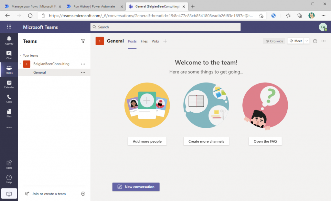The width and height of the screenshot is (331, 201).
Task: Go back in the browser
Action: click(x=8, y=16)
